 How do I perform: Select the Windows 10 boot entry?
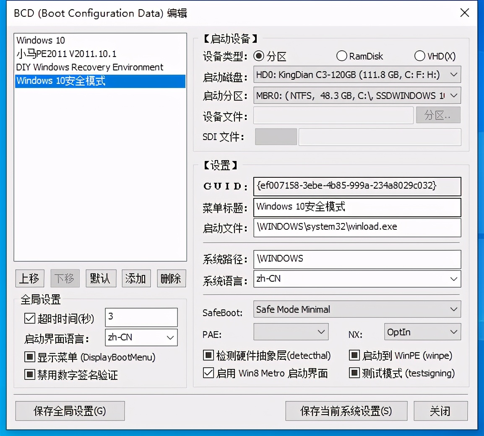point(40,40)
